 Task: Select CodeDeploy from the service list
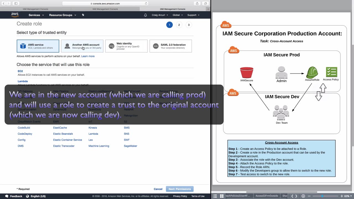click(x=25, y=134)
